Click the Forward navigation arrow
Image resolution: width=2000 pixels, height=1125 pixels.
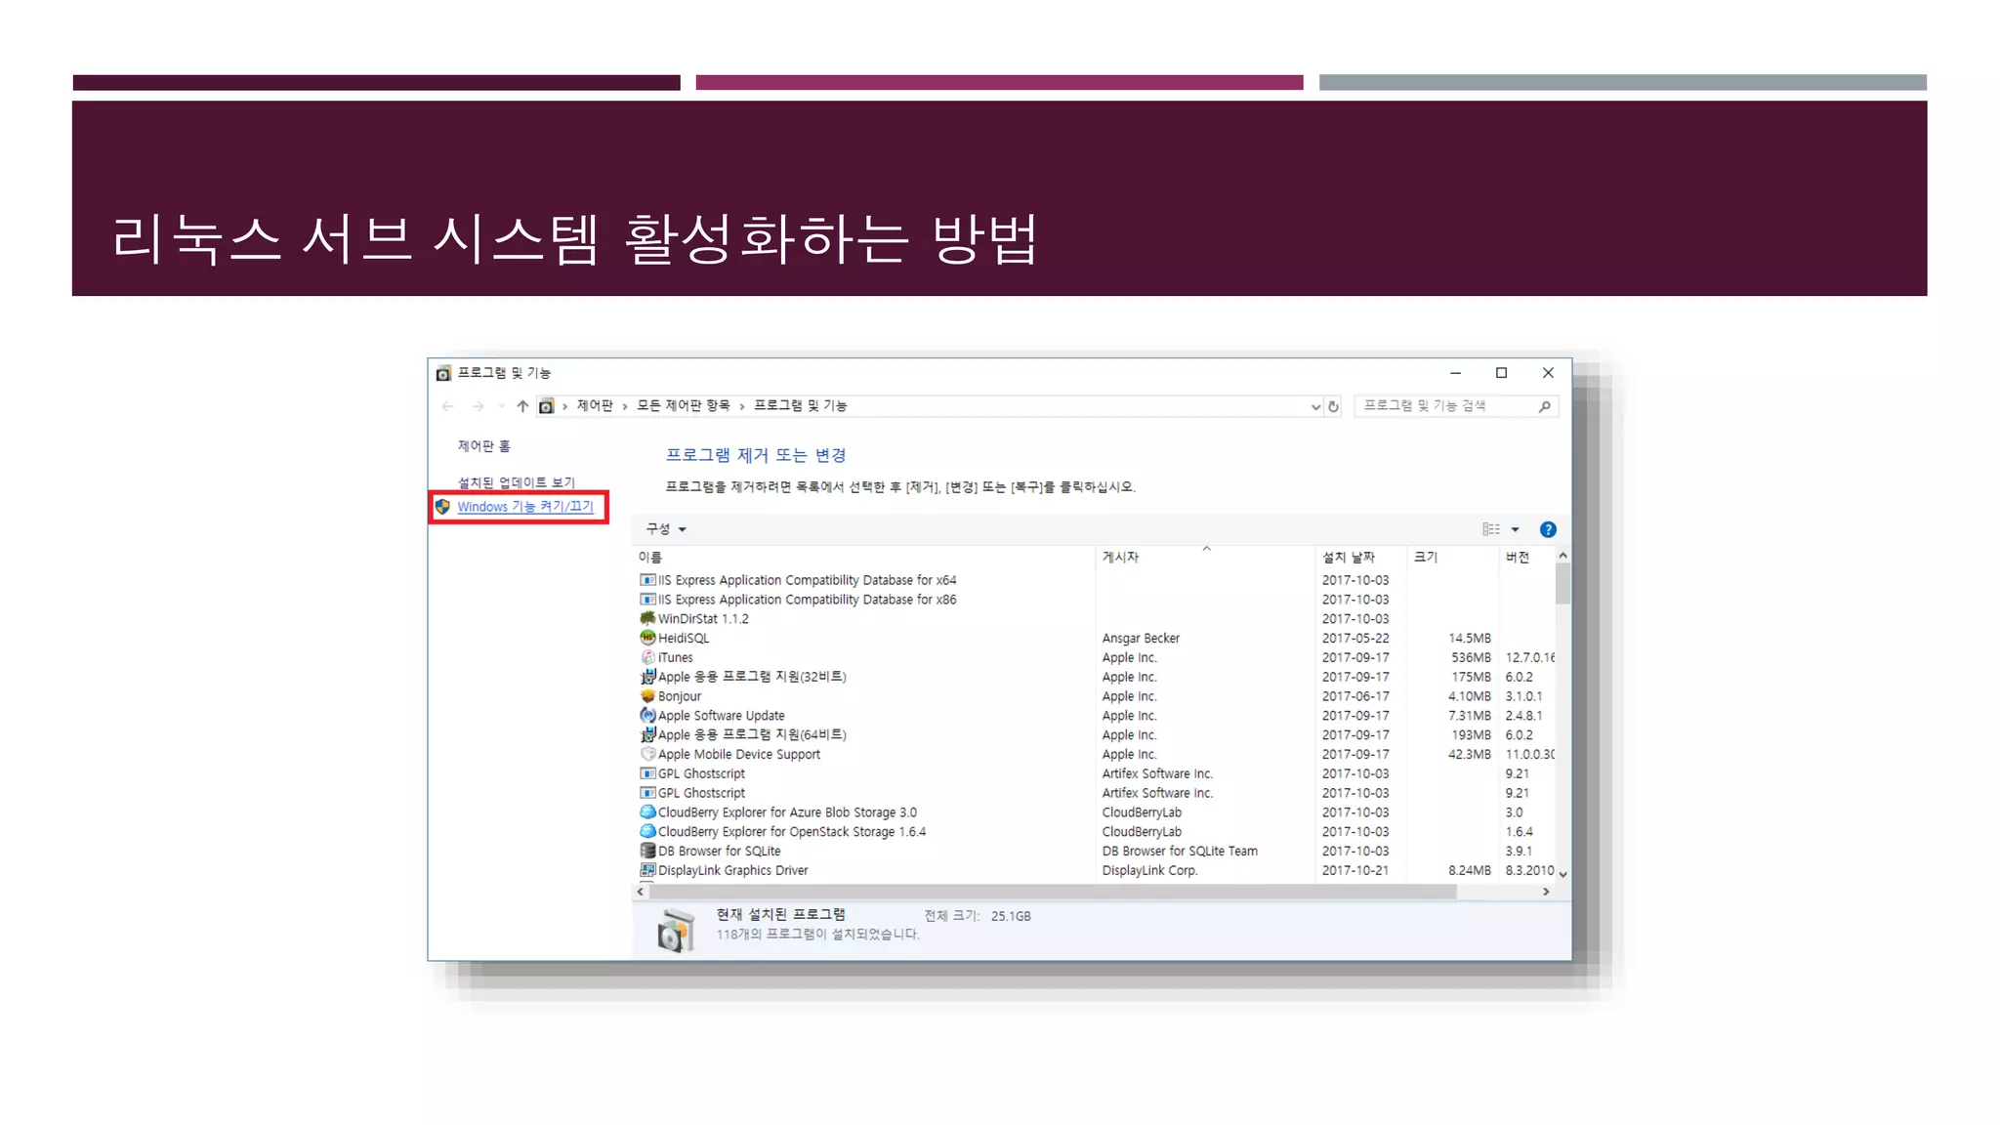pos(478,406)
